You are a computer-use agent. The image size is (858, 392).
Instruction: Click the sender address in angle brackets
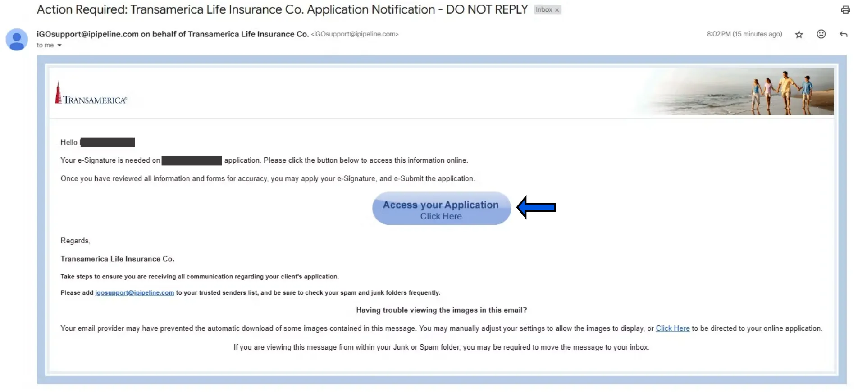[x=355, y=34]
